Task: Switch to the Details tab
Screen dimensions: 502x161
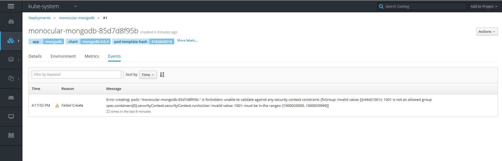Action: (35, 56)
